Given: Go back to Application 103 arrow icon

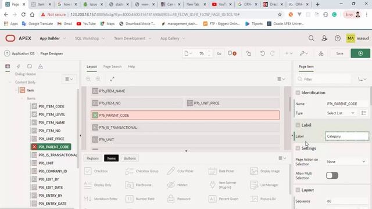Looking at the screenshot, I should coord(7,53).
